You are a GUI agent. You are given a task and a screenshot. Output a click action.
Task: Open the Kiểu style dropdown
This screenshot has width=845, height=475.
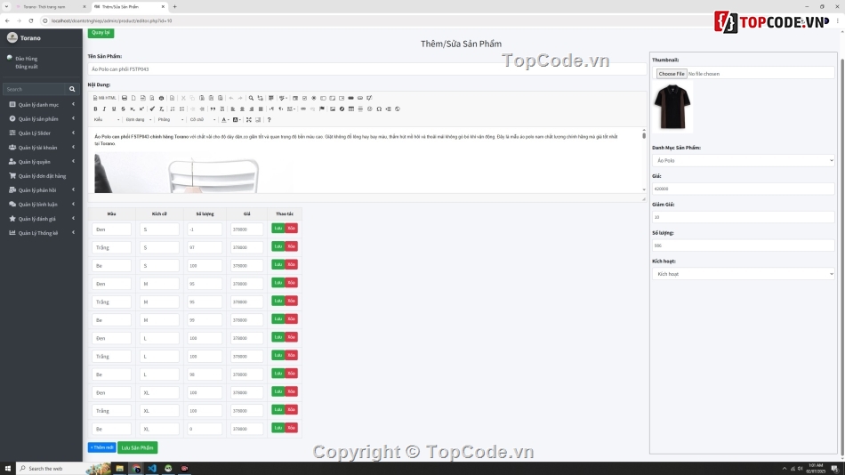pos(107,120)
